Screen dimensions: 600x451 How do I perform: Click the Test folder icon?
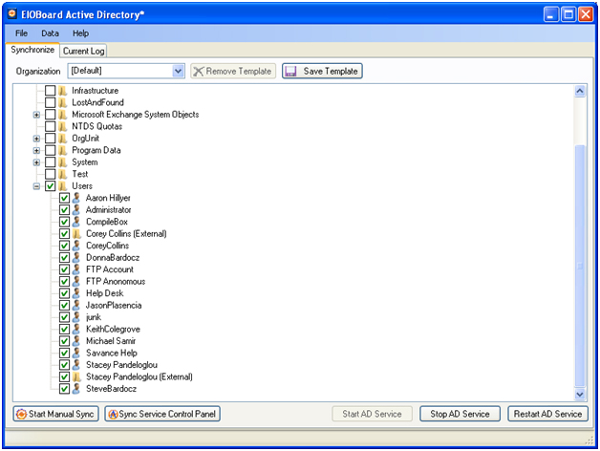(63, 174)
